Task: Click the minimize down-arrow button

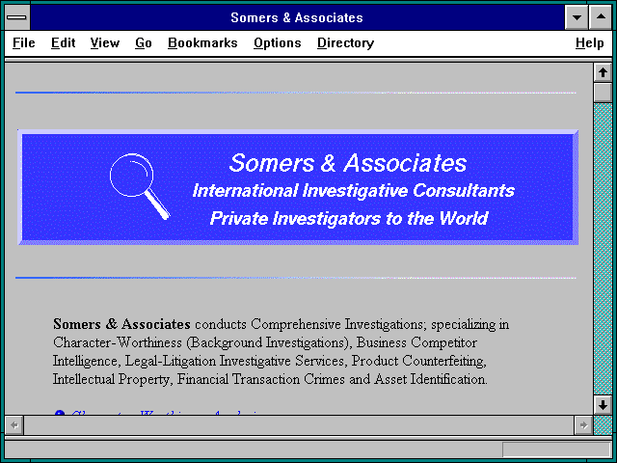Action: (577, 17)
